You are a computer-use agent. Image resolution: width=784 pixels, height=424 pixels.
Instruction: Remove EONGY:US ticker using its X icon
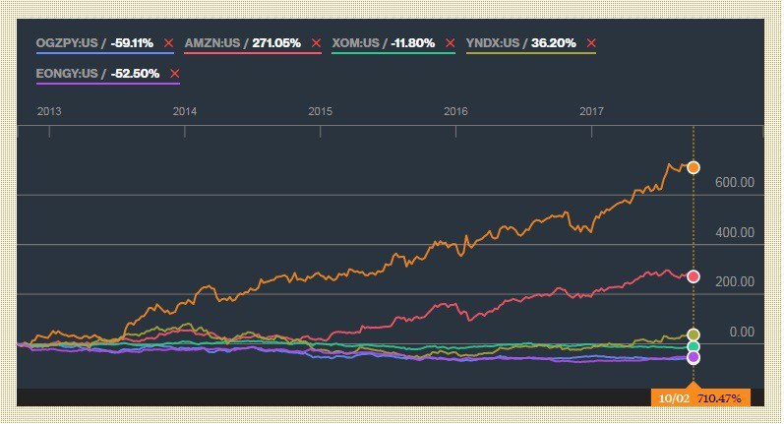click(174, 74)
